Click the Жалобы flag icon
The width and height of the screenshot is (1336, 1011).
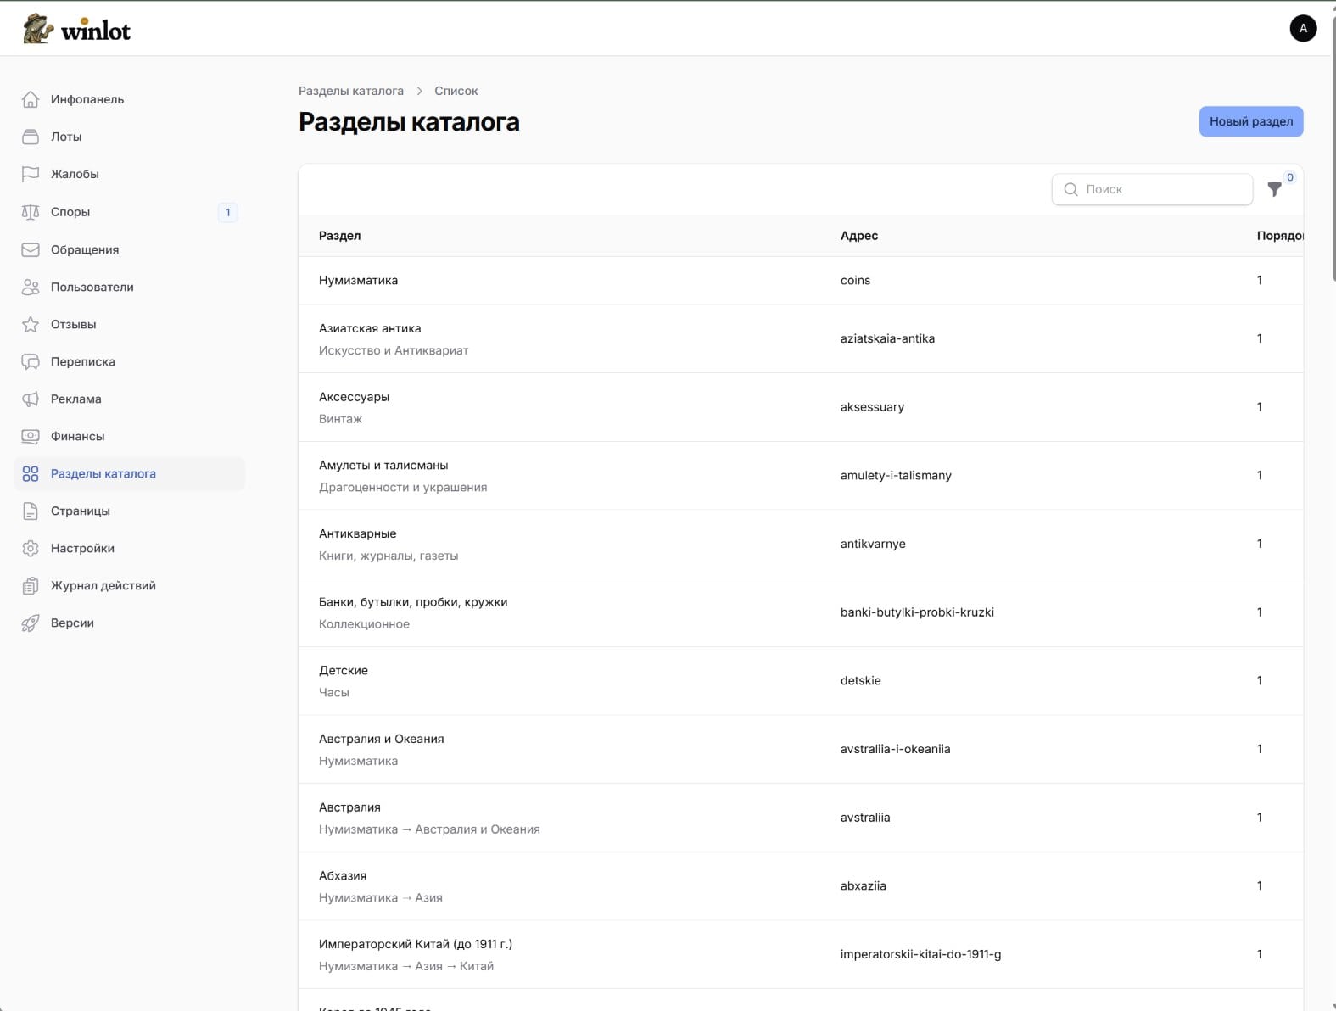coord(31,174)
